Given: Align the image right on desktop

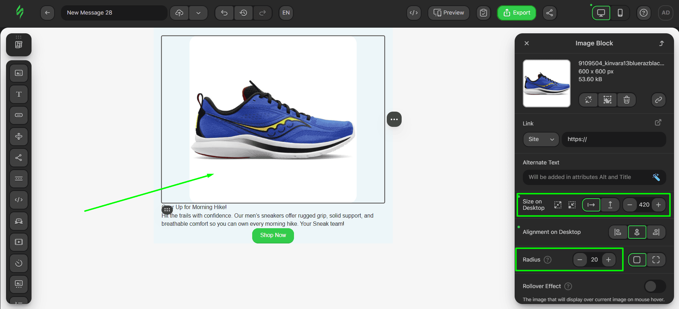Looking at the screenshot, I should tap(656, 232).
